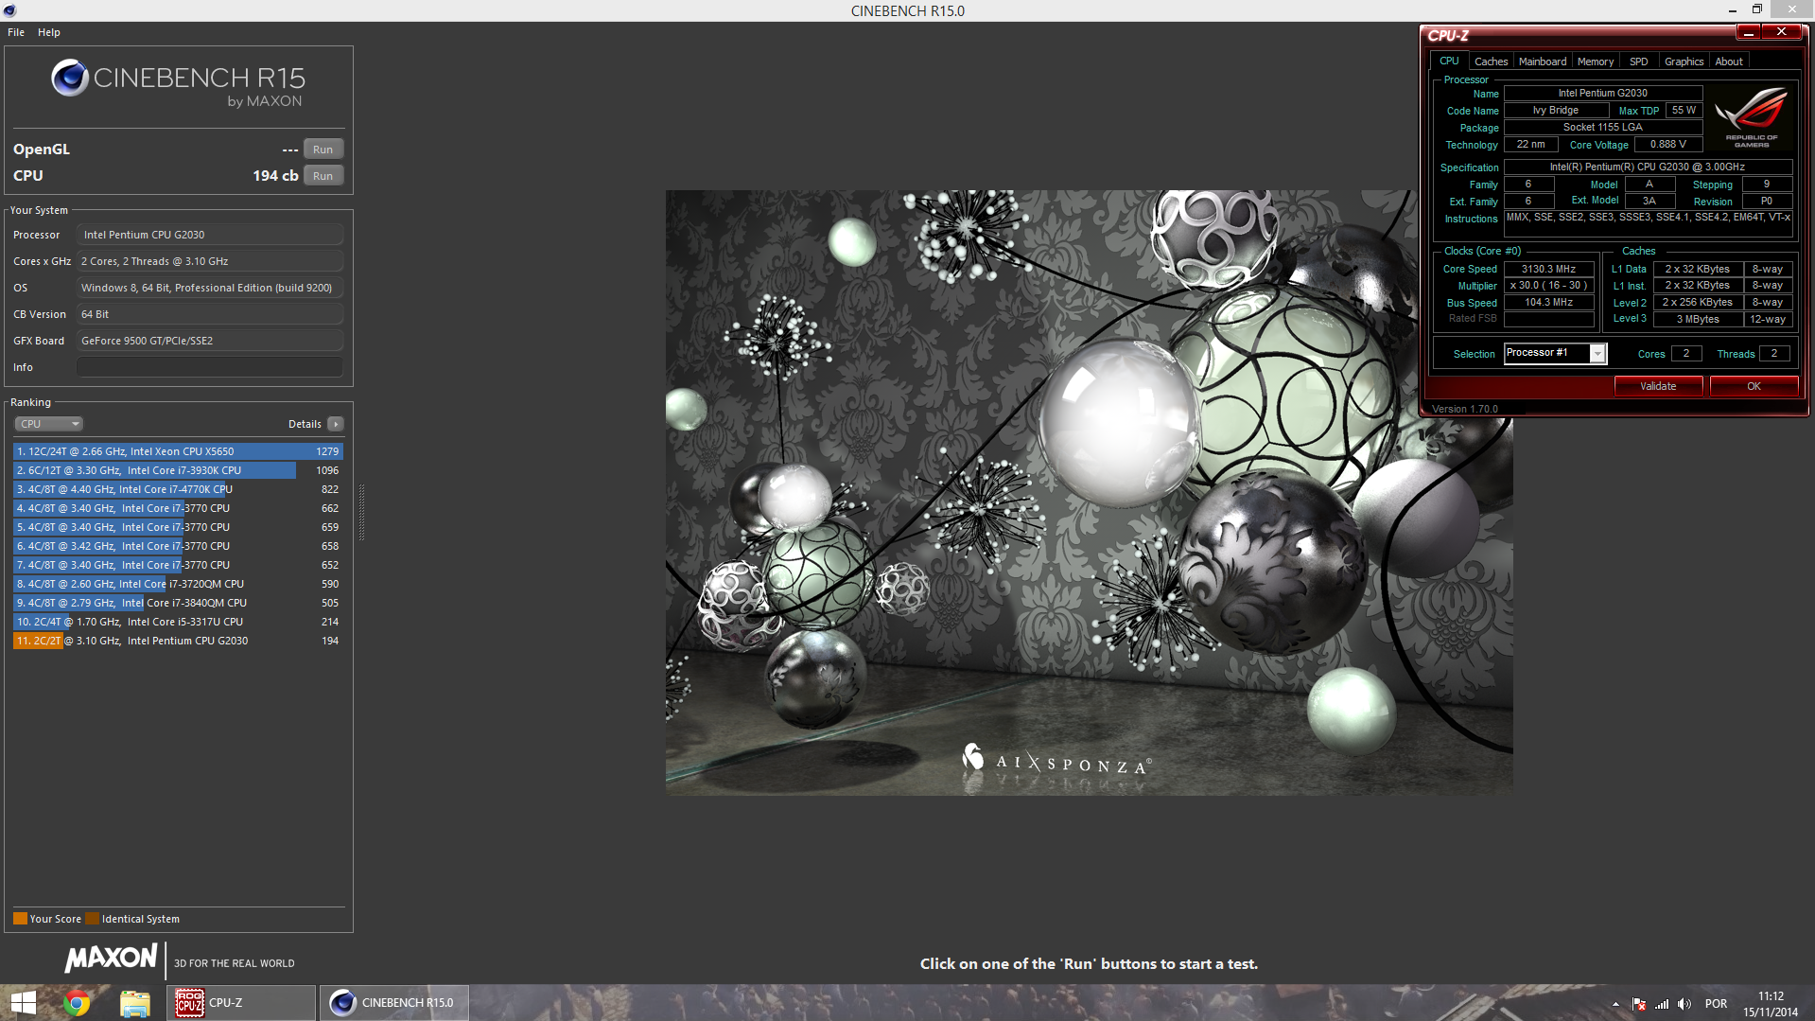Click the Validate button in CPU-Z
This screenshot has width=1815, height=1021.
pyautogui.click(x=1658, y=386)
